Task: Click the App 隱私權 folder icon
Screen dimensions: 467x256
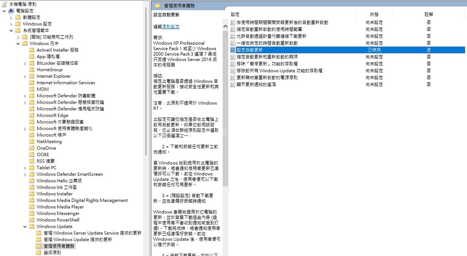Action: (32, 57)
